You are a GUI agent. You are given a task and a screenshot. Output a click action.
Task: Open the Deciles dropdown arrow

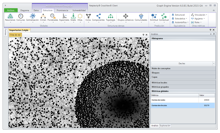pos(214,63)
